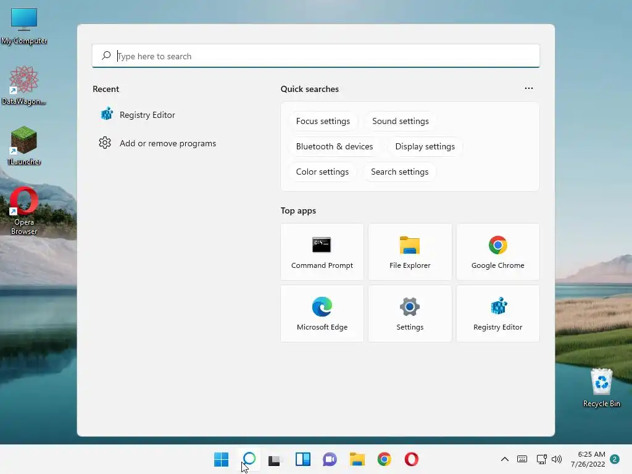Screen dimensions: 632x474
Task: Open Quick searches more options menu
Action: point(529,88)
